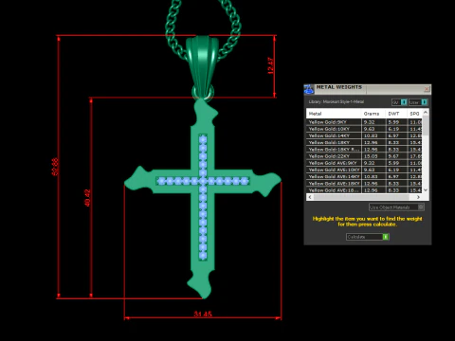
Task: Click the scroll up arrow of metals list
Action: [426, 112]
